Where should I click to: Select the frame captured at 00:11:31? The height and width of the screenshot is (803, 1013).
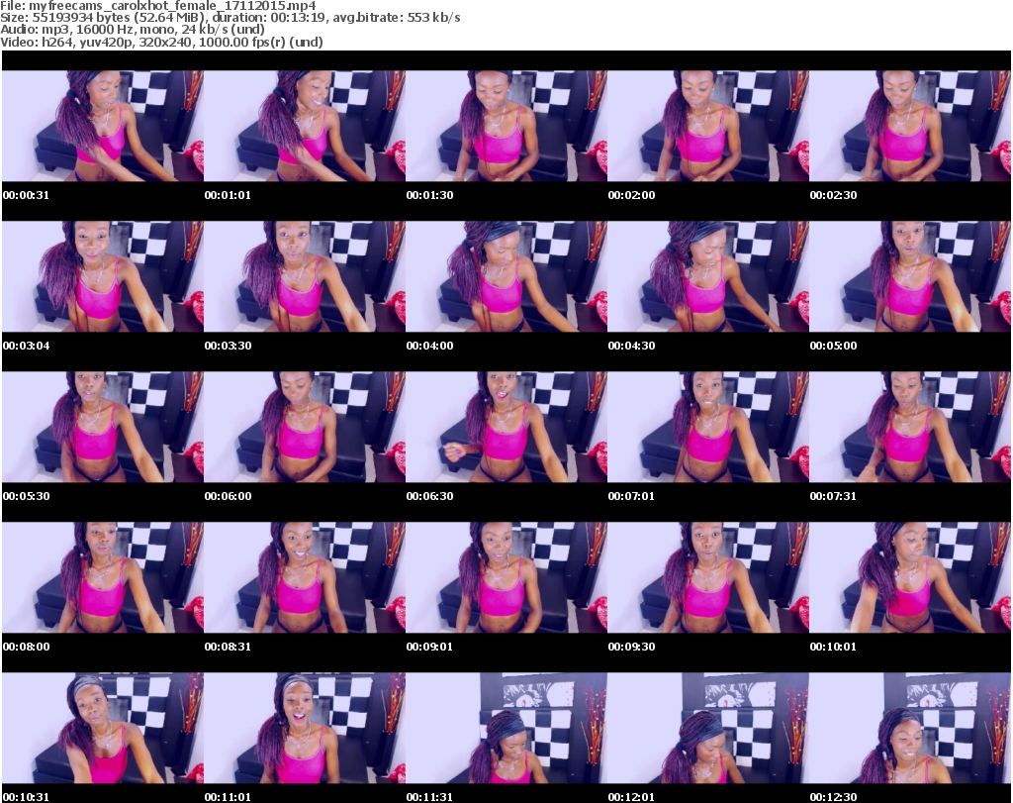click(506, 729)
